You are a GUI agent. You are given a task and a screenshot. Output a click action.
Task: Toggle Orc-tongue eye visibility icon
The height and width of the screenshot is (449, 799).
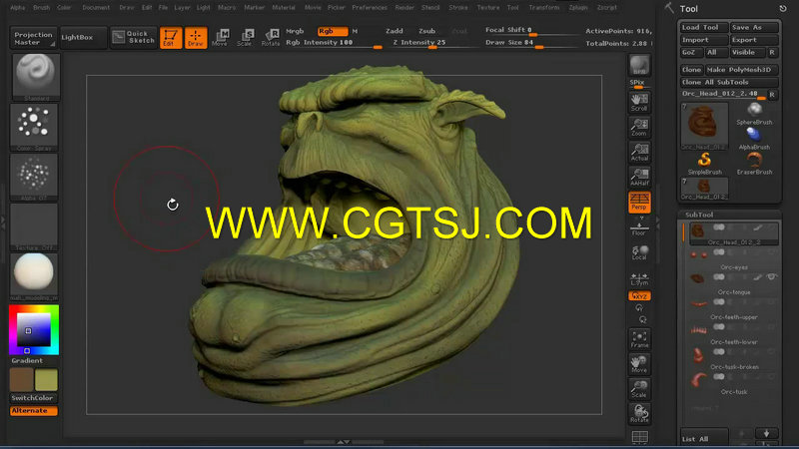pyautogui.click(x=771, y=277)
